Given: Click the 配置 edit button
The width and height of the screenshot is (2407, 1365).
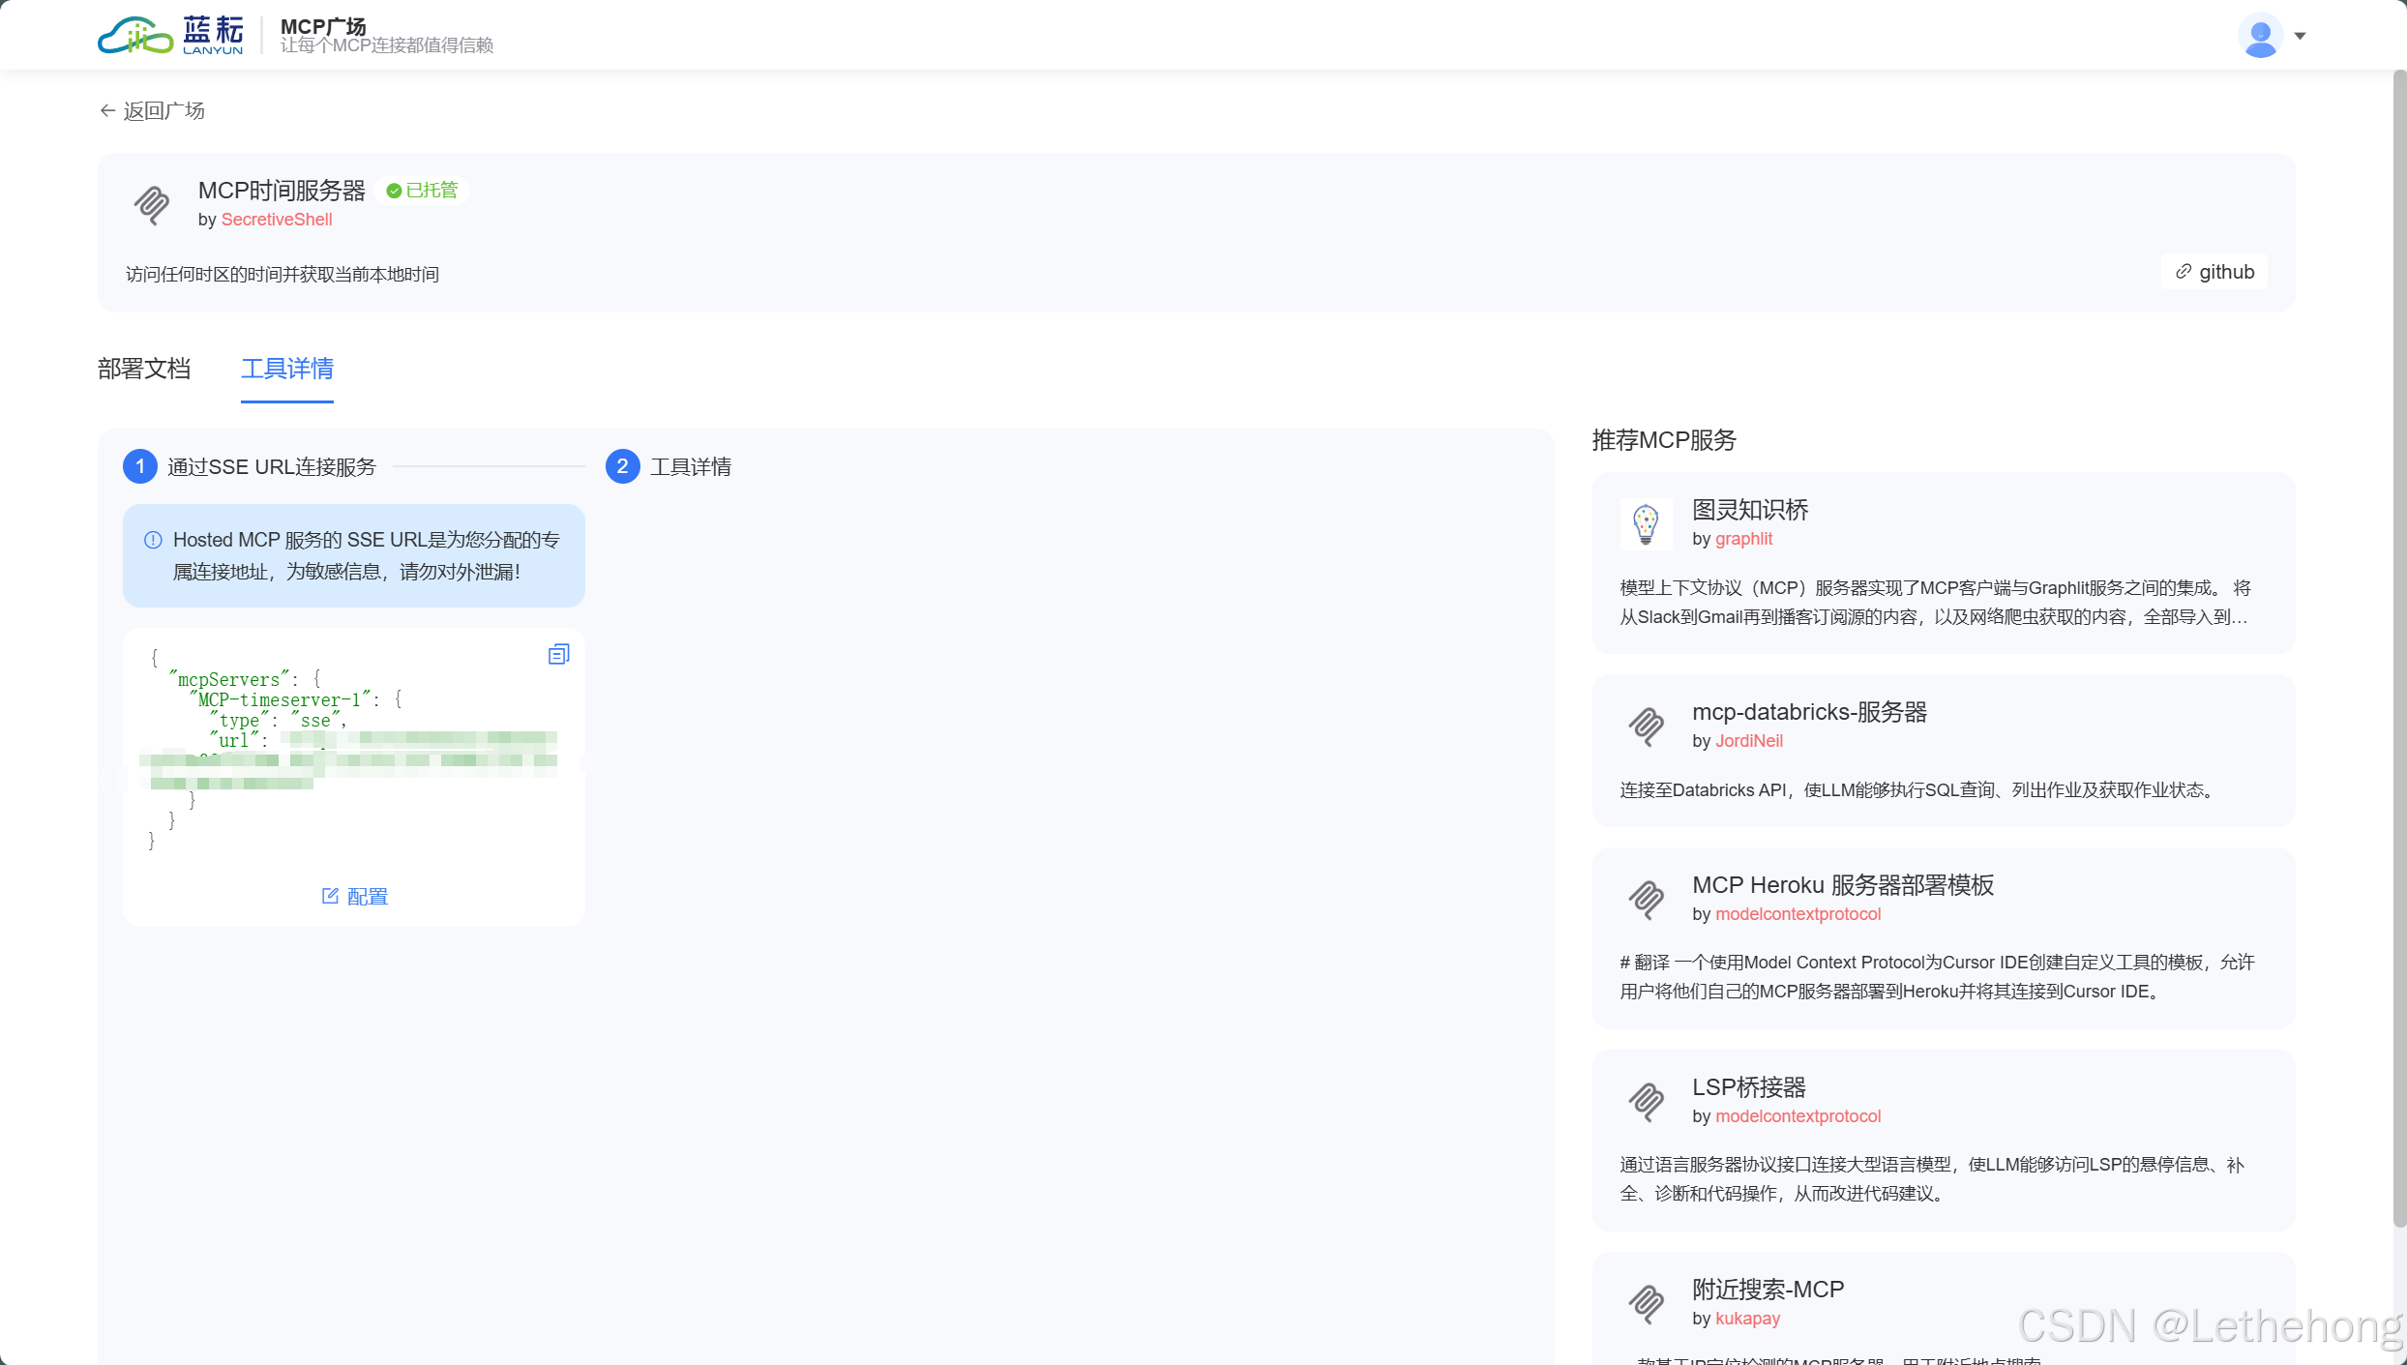Looking at the screenshot, I should 354,897.
